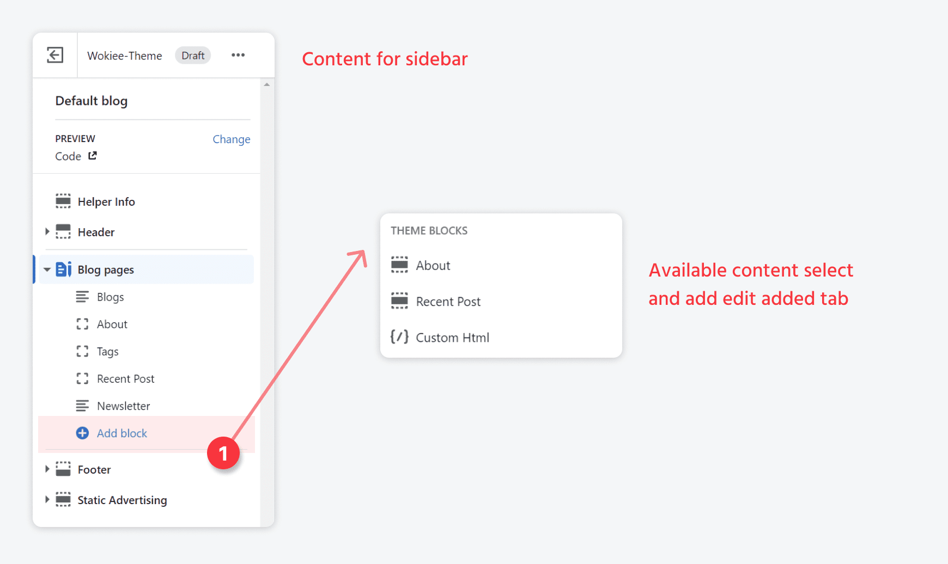Image resolution: width=948 pixels, height=564 pixels.
Task: Collapse the Blog pages section
Action: click(x=47, y=269)
